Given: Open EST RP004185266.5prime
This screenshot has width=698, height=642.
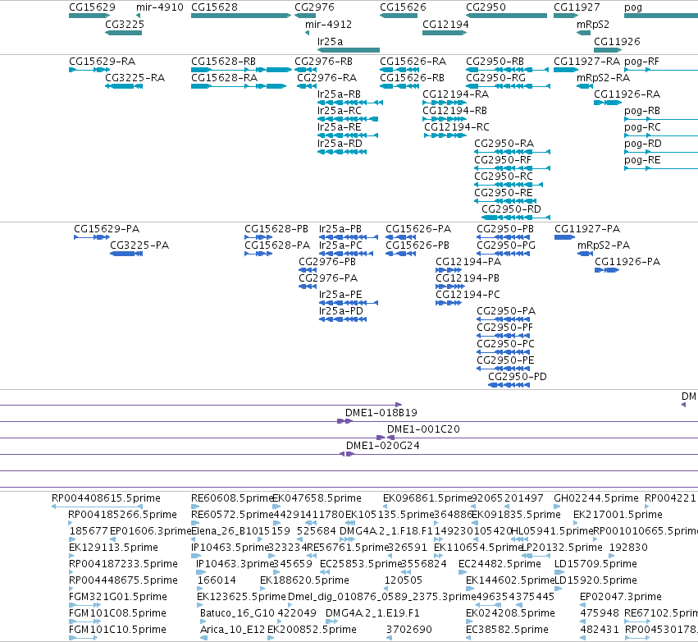Looking at the screenshot, I should click(x=122, y=515).
